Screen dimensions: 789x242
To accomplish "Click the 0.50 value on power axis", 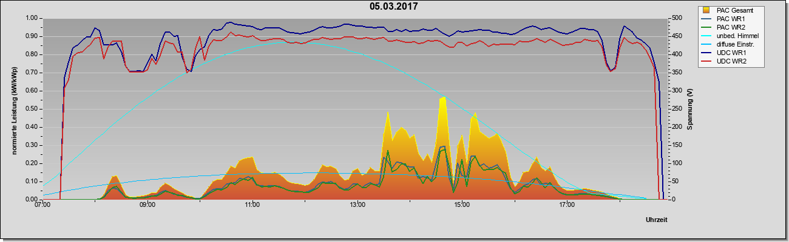I will (x=31, y=109).
